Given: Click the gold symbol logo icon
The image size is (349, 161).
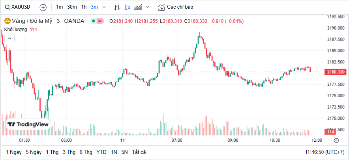Looking at the screenshot, I should (x=7, y=21).
